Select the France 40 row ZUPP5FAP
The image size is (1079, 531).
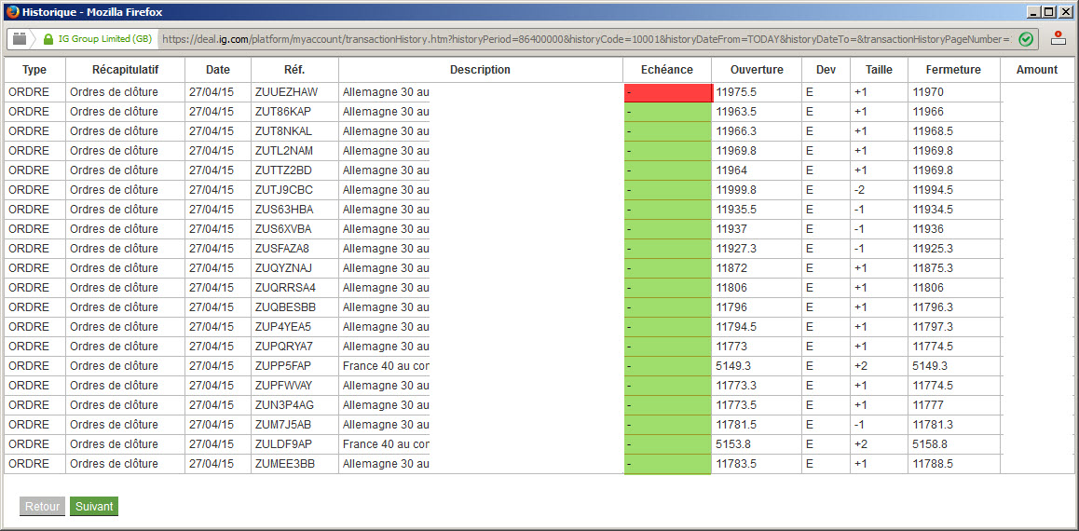[x=537, y=366]
